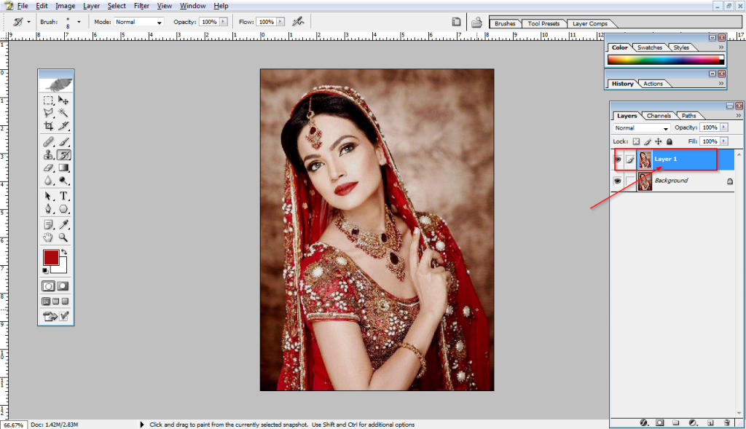Select the History Brush tool in toolbox
The height and width of the screenshot is (429, 746).
click(x=63, y=154)
